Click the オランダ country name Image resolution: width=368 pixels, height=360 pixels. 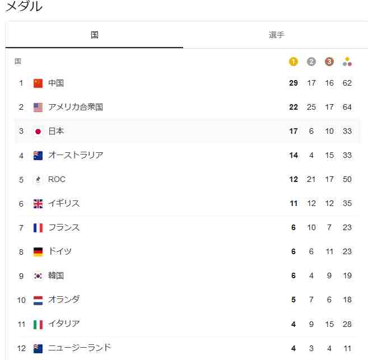(x=64, y=300)
